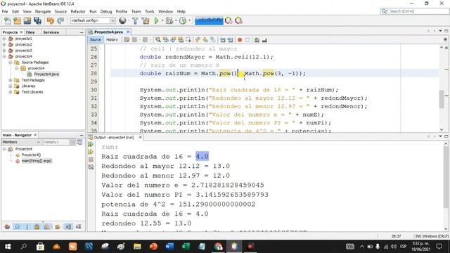Viewport: 450px width, 253px height.
Task: Run the project with green play icon
Action: coord(156,20)
